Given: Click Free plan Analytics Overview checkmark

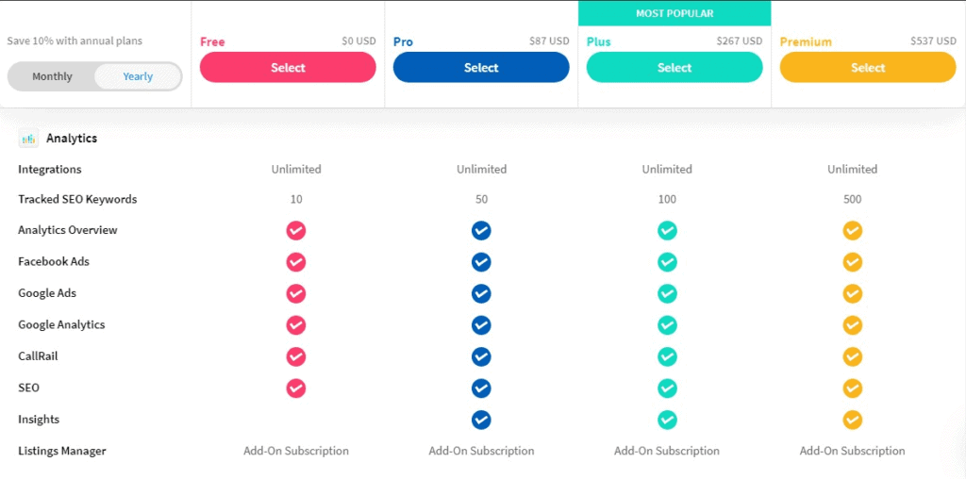Looking at the screenshot, I should (x=295, y=231).
